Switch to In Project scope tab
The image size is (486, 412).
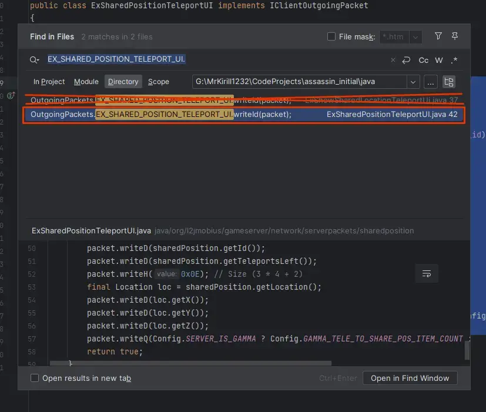[49, 82]
